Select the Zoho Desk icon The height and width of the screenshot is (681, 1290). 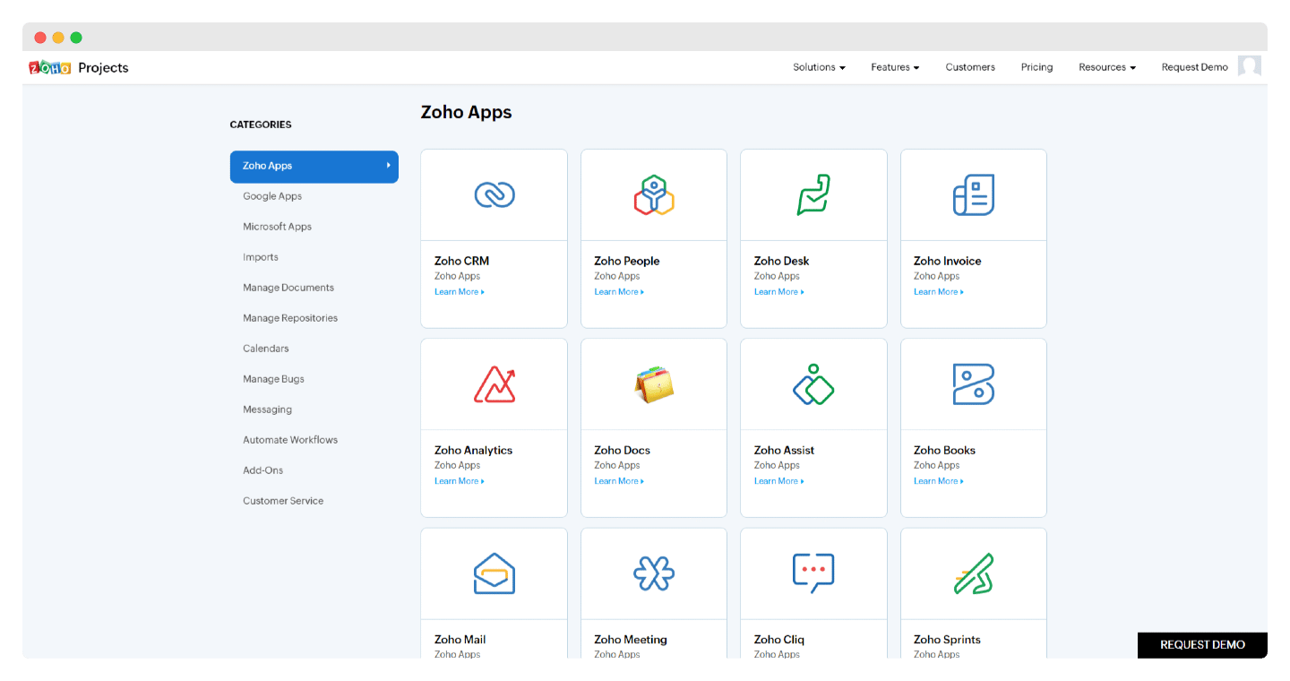point(813,194)
